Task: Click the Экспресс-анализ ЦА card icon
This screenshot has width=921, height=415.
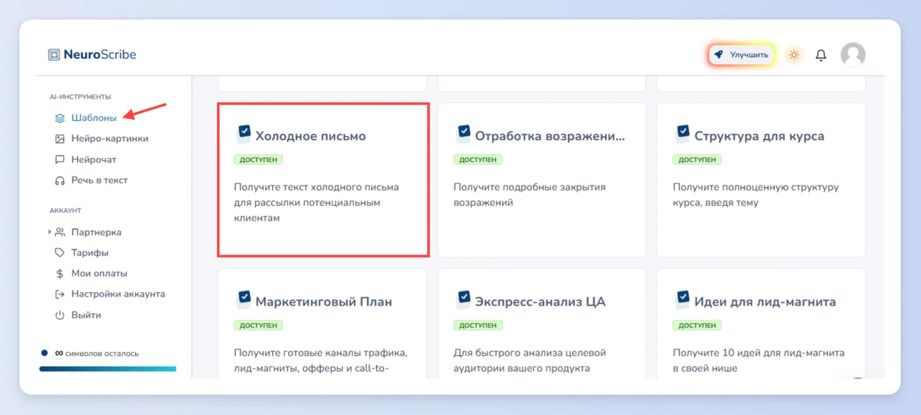Action: point(463,300)
